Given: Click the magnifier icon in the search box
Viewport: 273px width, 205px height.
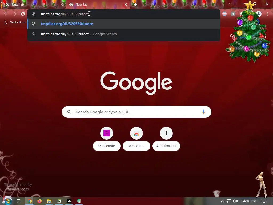Looking at the screenshot, I should tap(69, 112).
